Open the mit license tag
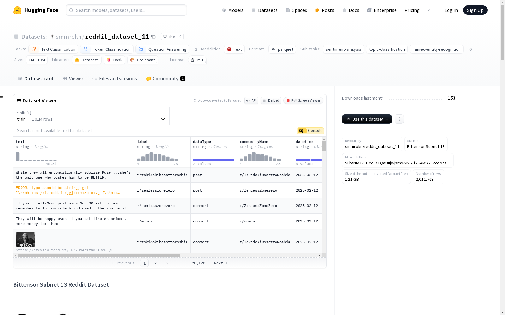Viewport: 505px width, 315px height. (197, 60)
